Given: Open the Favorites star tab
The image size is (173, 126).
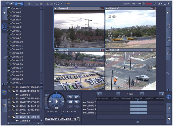Looking at the screenshot, I should (x=4, y=13).
